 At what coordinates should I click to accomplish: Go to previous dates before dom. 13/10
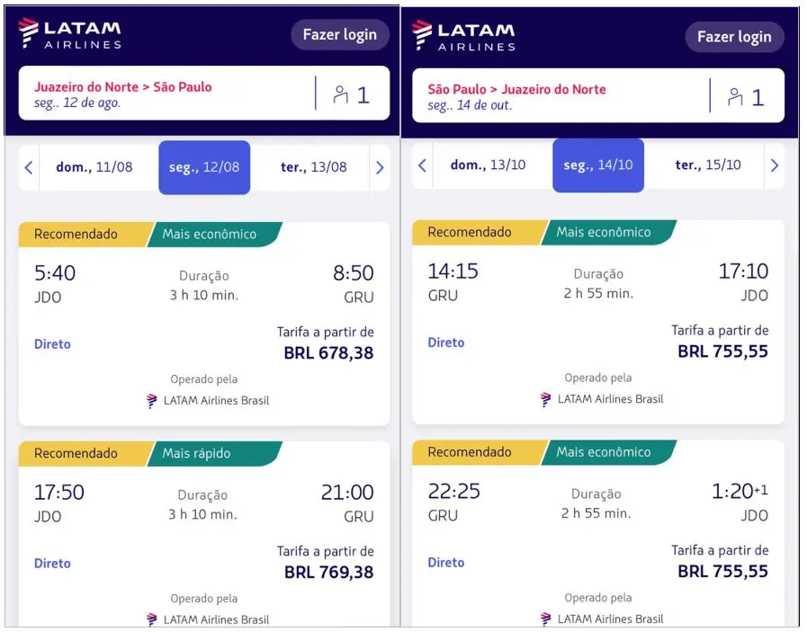click(422, 165)
